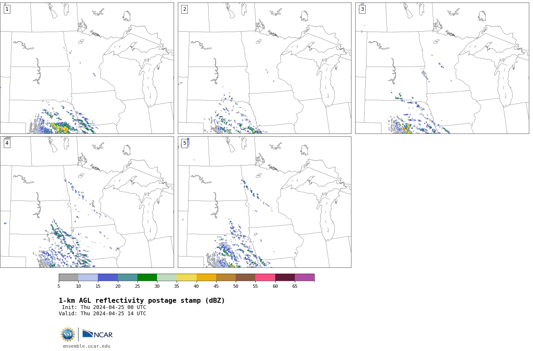Click the dark green 25-30 dBZ swatch

pos(147,277)
